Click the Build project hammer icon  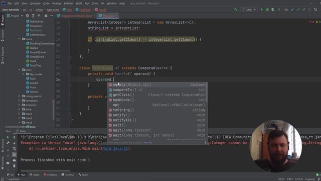coord(236,10)
